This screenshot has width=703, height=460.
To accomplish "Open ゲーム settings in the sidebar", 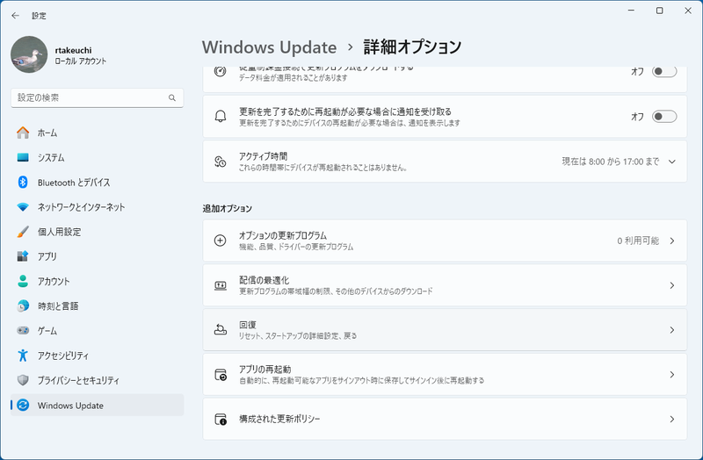I will [97, 331].
